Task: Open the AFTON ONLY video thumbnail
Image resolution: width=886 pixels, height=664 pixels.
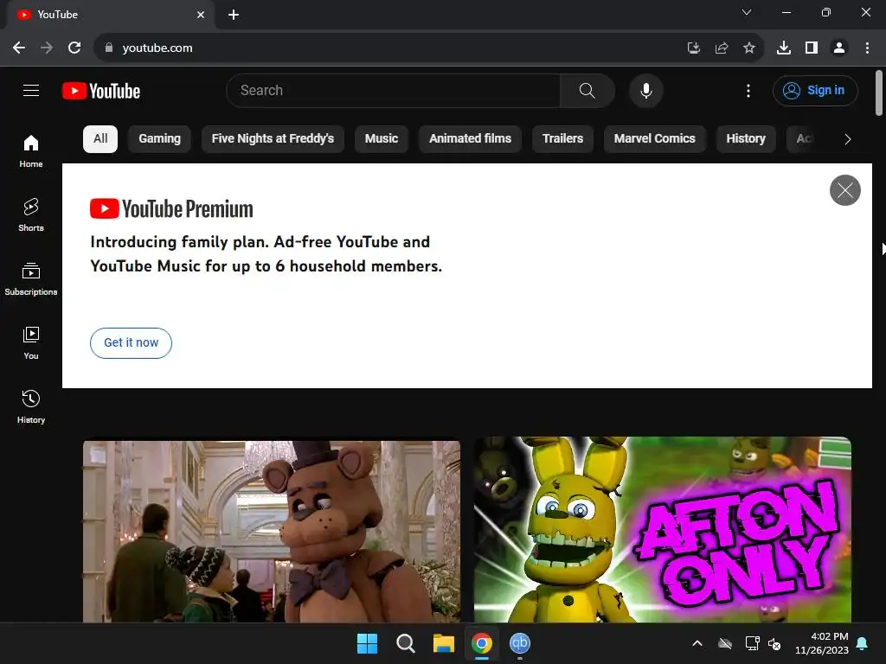Action: [663, 530]
